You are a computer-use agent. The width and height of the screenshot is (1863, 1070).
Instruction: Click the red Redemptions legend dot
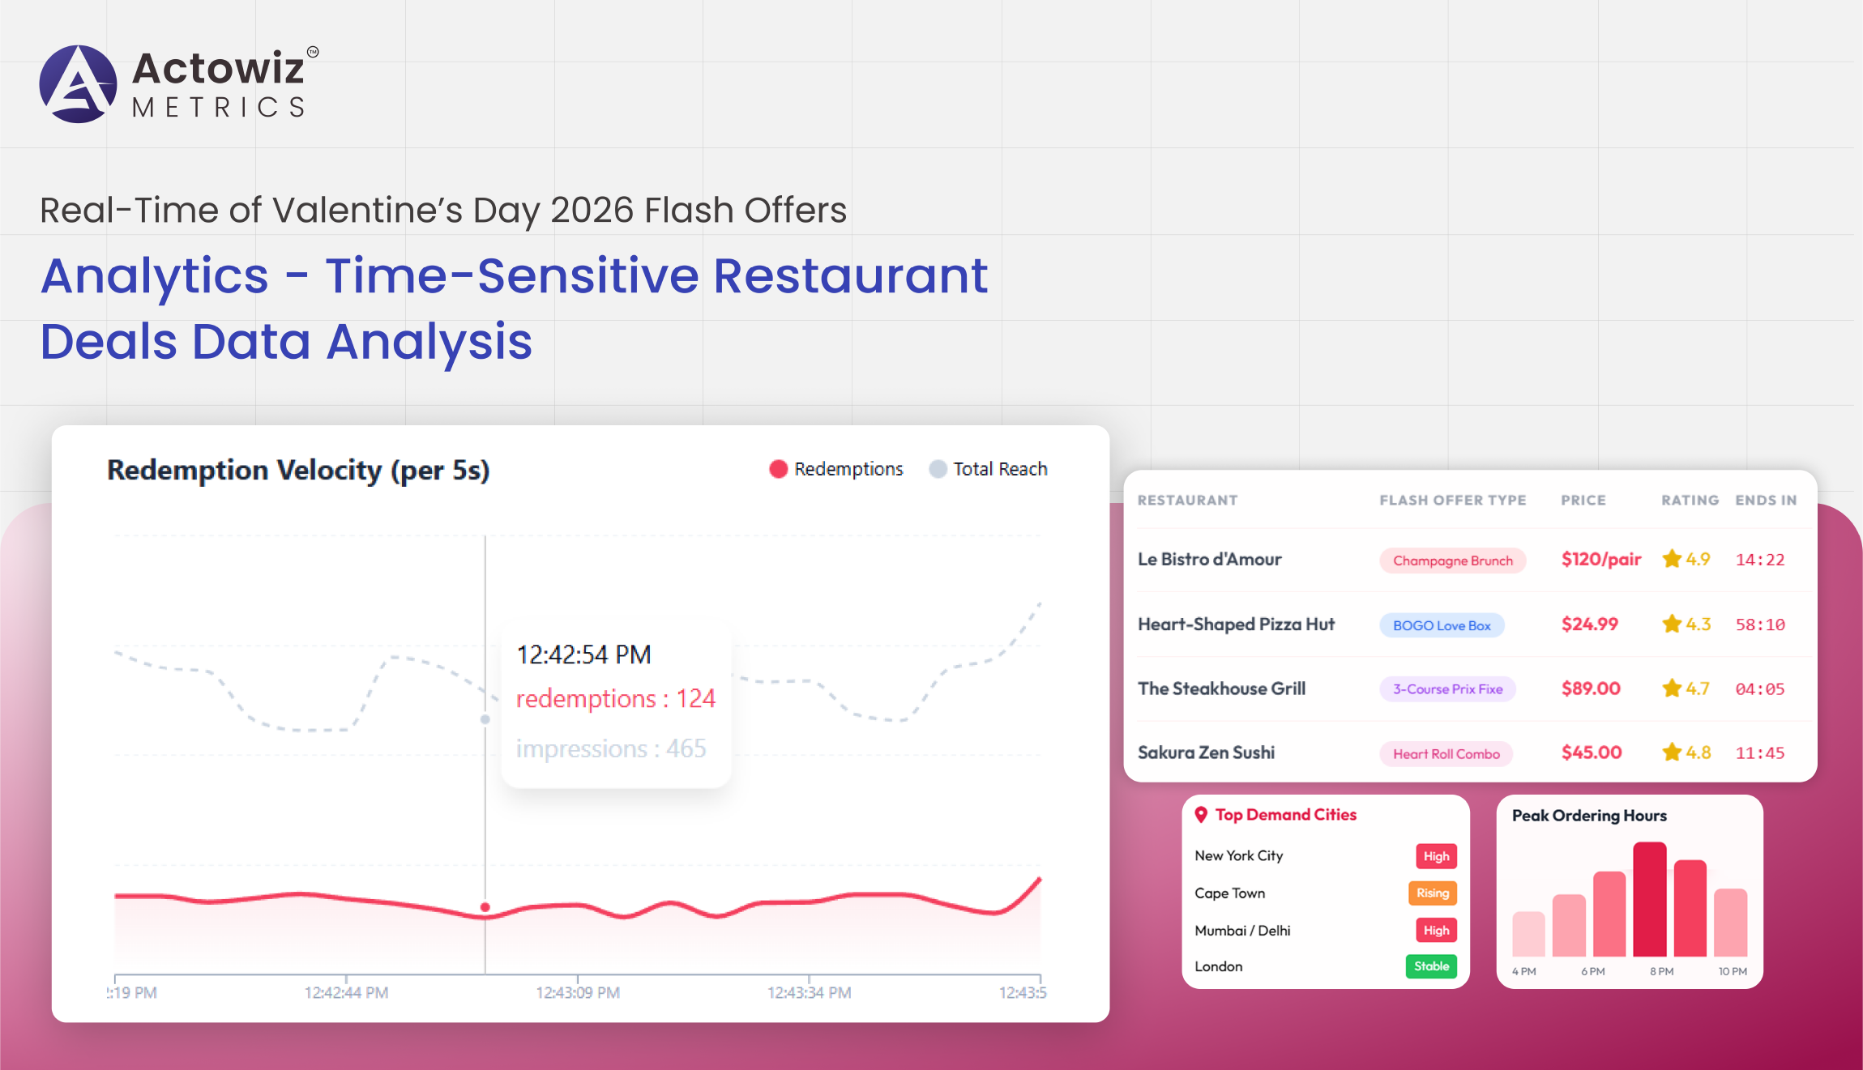point(778,469)
